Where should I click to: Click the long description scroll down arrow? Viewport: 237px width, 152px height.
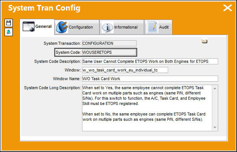[215, 128]
